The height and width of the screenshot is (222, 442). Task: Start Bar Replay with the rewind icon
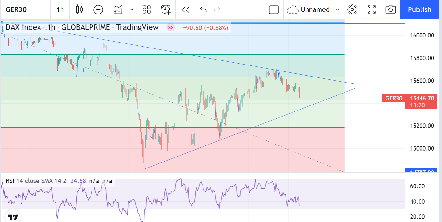coord(186,9)
